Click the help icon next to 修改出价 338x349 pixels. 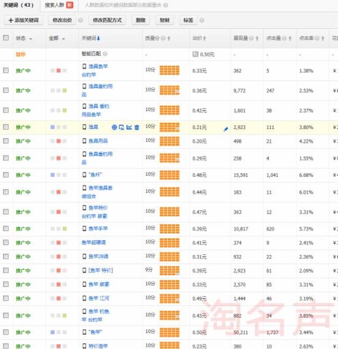pyautogui.click(x=81, y=20)
